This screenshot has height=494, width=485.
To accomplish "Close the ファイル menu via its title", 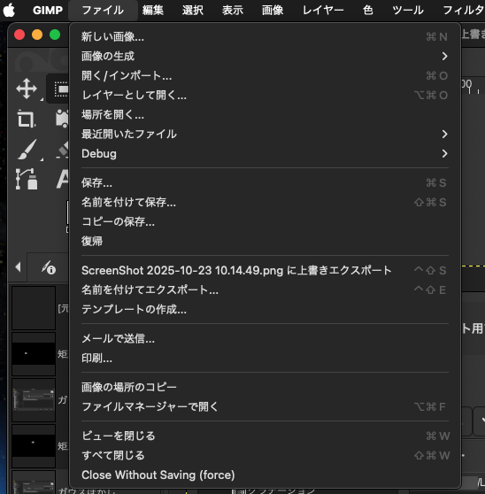I will click(103, 11).
